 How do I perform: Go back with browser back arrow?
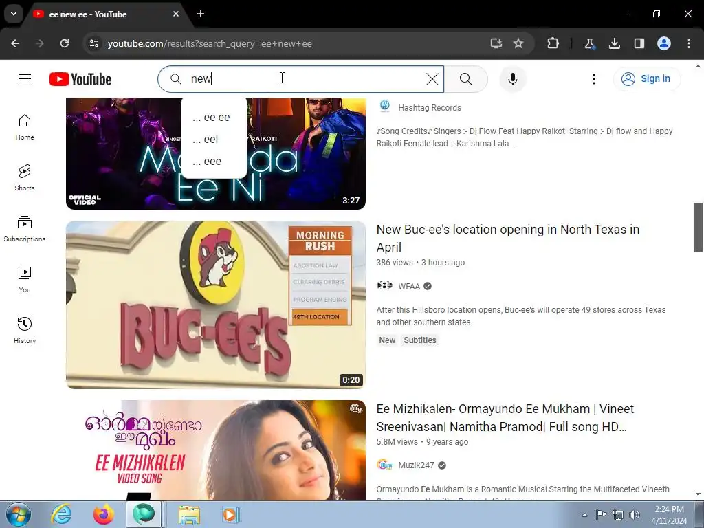pos(15,43)
